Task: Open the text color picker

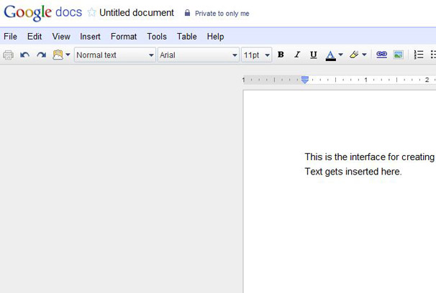Action: click(x=334, y=55)
